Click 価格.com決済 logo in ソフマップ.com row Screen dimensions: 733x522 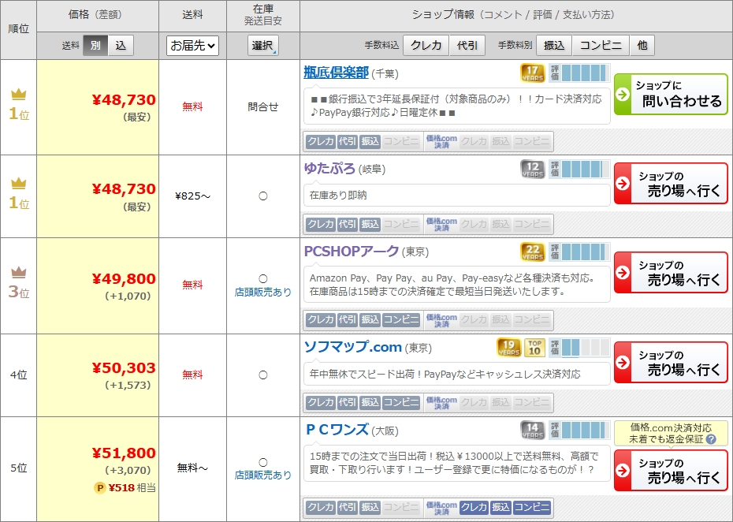pyautogui.click(x=441, y=402)
